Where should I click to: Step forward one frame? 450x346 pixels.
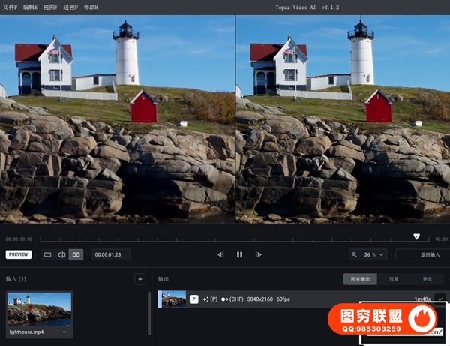pyautogui.click(x=259, y=255)
